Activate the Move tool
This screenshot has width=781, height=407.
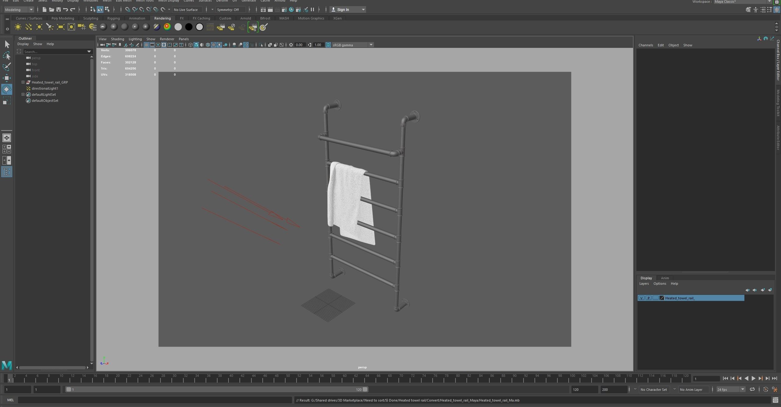coord(7,78)
